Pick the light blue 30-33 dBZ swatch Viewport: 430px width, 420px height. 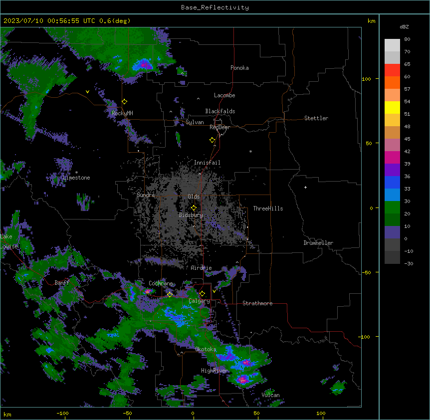[x=392, y=195]
